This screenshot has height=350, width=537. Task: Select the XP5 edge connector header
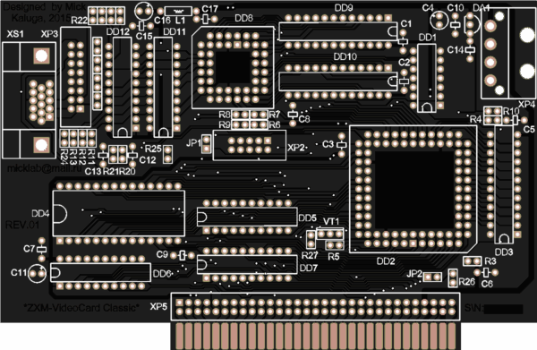tap(315, 306)
